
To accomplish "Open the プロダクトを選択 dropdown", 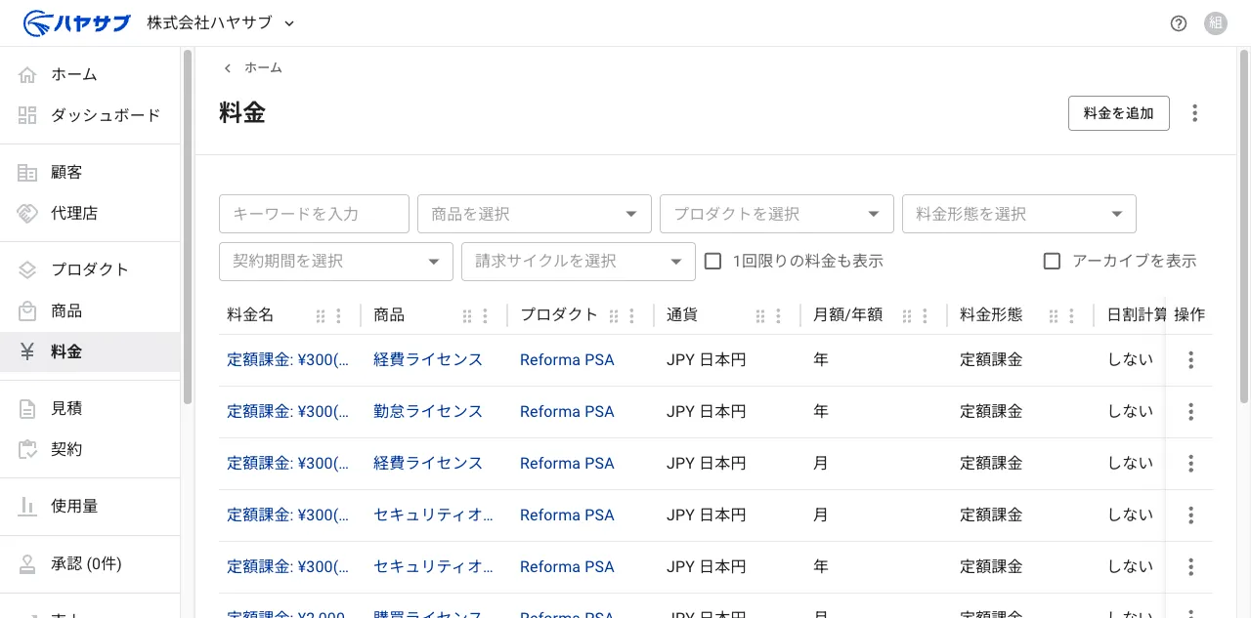I will [x=777, y=214].
